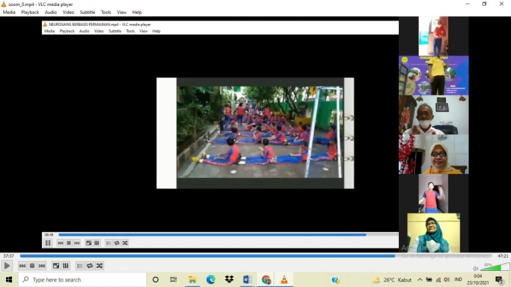This screenshot has height=287, width=511.
Task: Click elapsed time 37:37 label
Action: pyautogui.click(x=9, y=256)
